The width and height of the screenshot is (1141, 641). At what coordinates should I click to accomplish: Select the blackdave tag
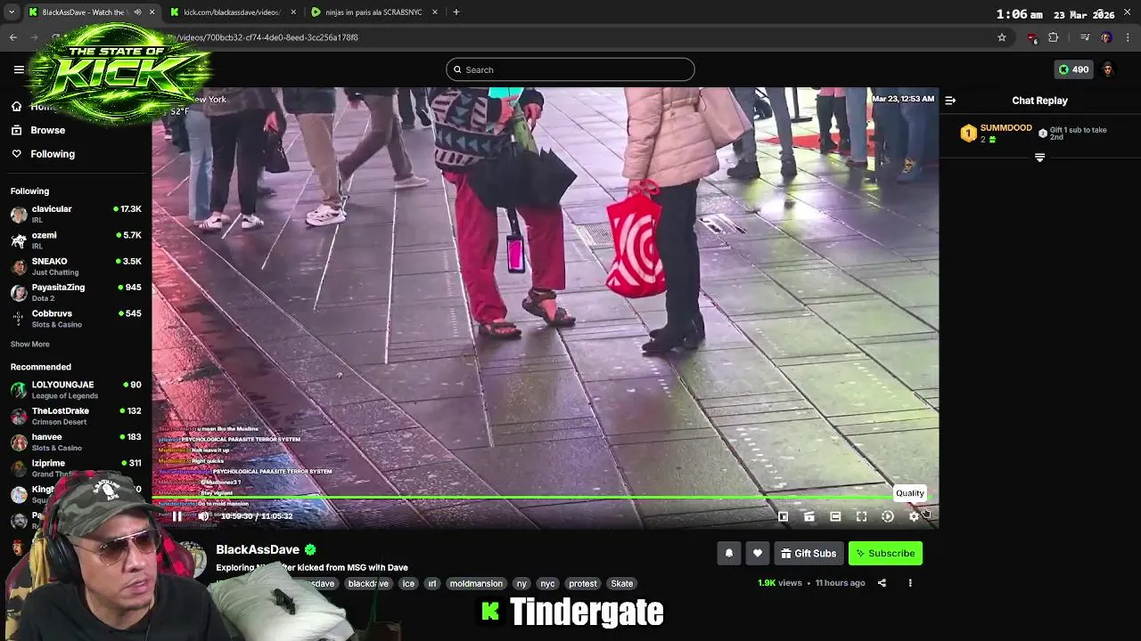[x=368, y=583]
